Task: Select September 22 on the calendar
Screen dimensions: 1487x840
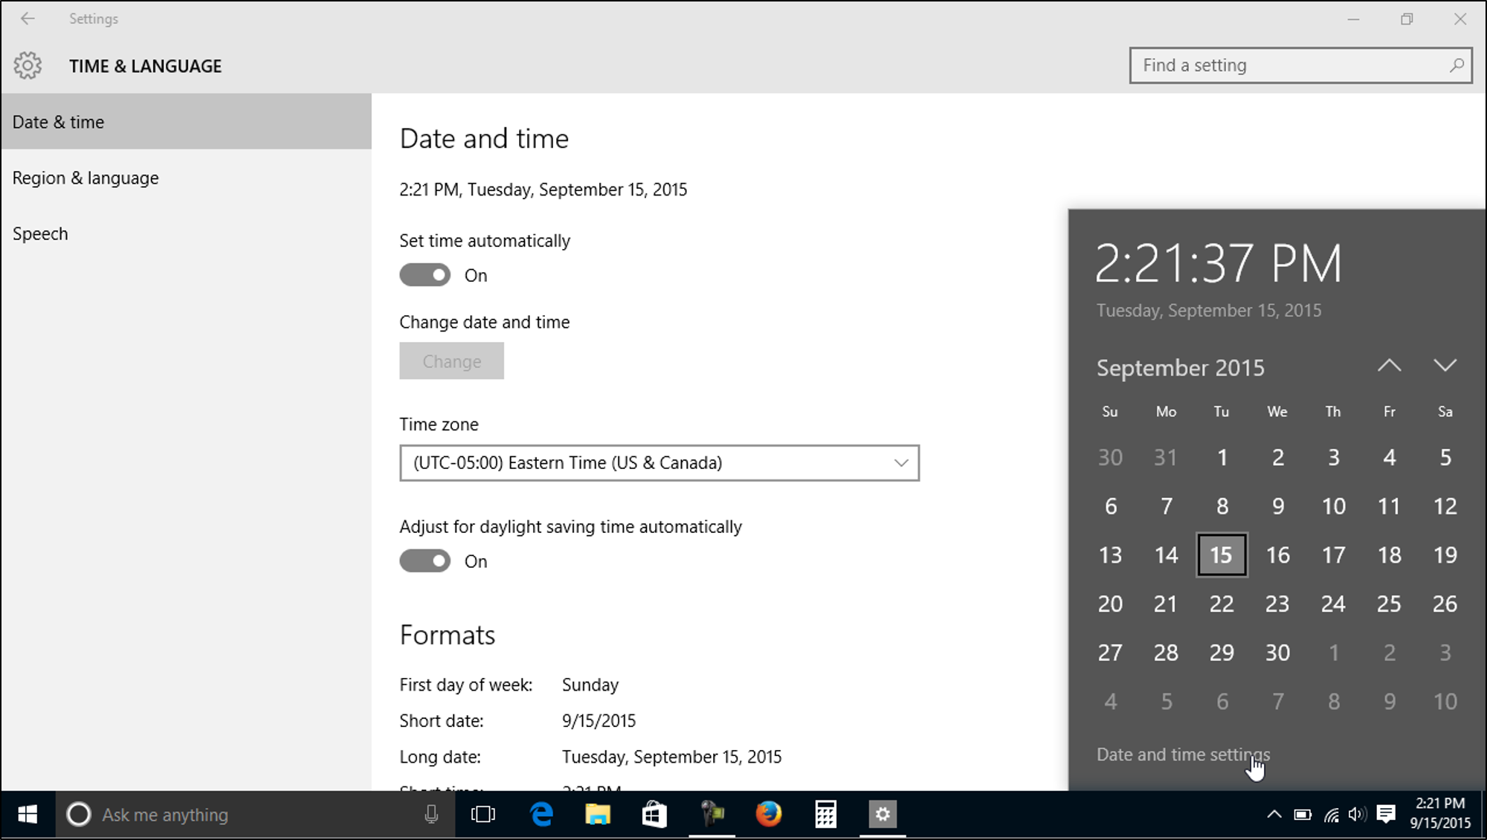Action: [1222, 602]
